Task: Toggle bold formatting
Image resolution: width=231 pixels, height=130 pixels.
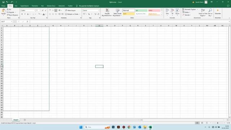Action: 22,14
